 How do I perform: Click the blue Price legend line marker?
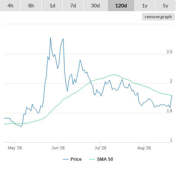tap(66, 159)
